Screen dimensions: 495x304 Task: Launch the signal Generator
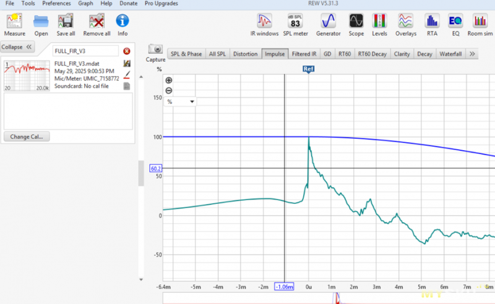tap(328, 24)
